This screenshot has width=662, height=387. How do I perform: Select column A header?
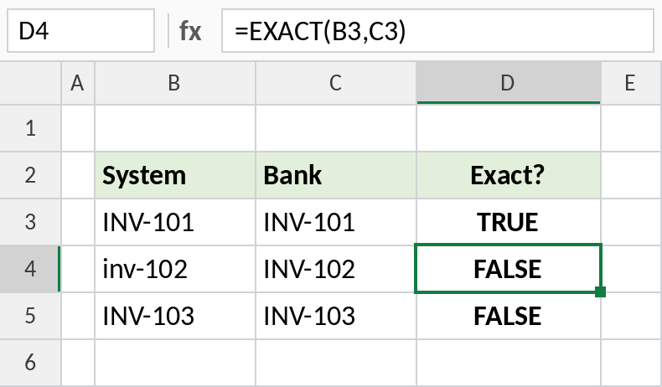tap(78, 83)
